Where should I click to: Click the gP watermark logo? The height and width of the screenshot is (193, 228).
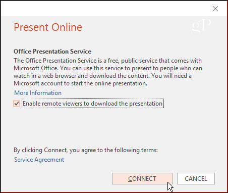[x=201, y=26]
